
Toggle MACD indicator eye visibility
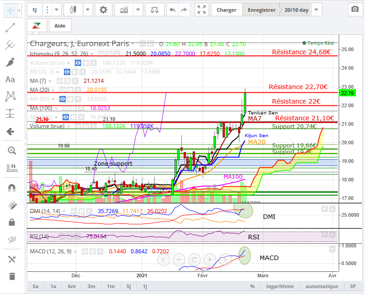pyautogui.click(x=85, y=251)
